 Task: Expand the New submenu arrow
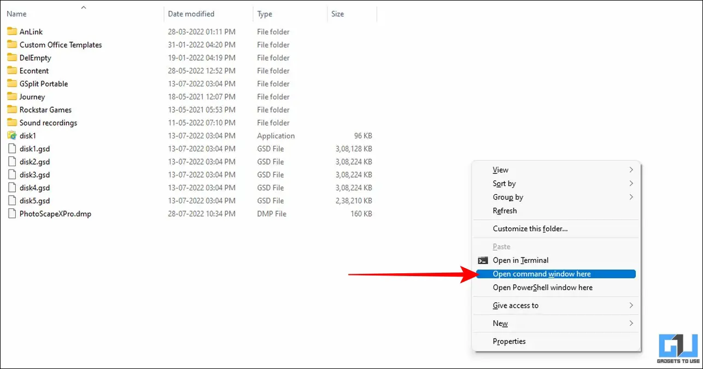click(631, 323)
